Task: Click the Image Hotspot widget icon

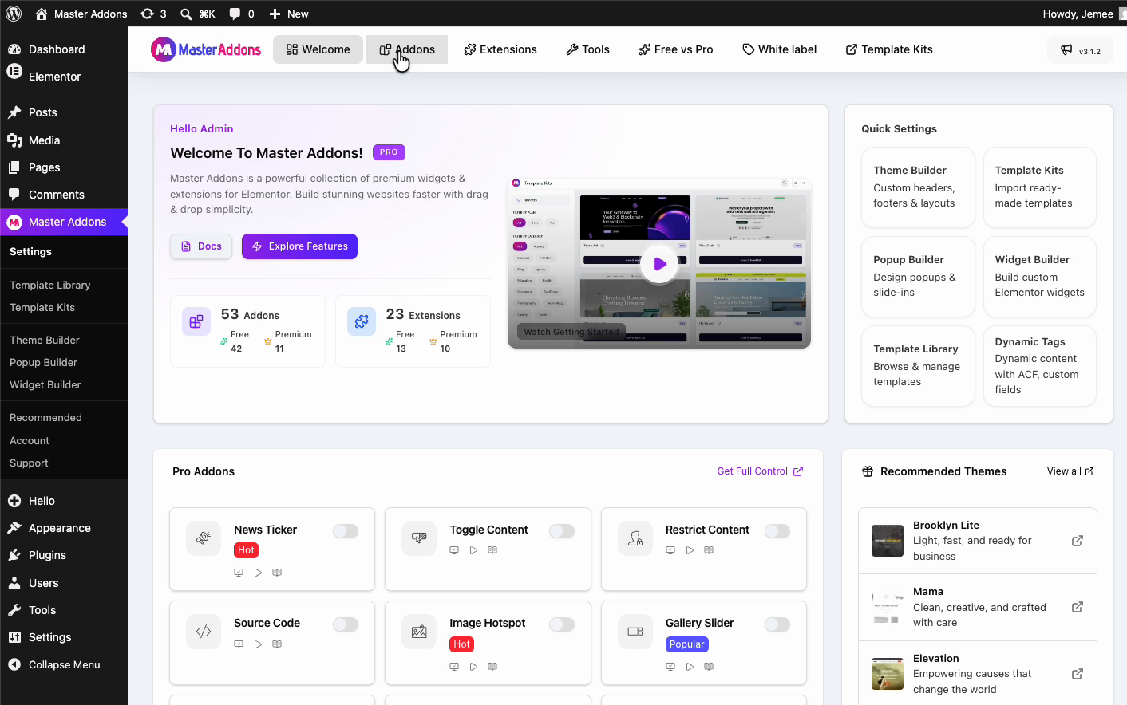Action: click(x=419, y=632)
